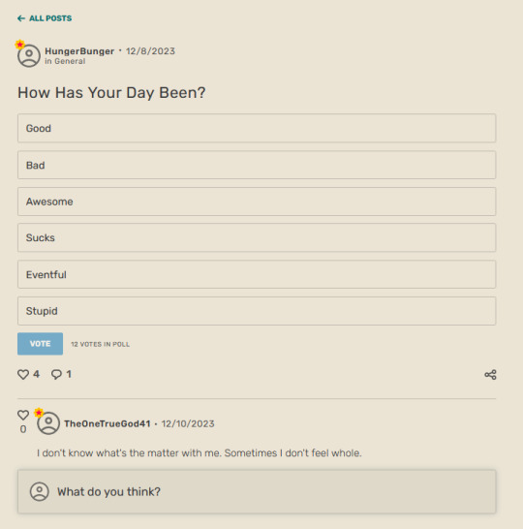Click avatar icon in reply box

click(40, 491)
